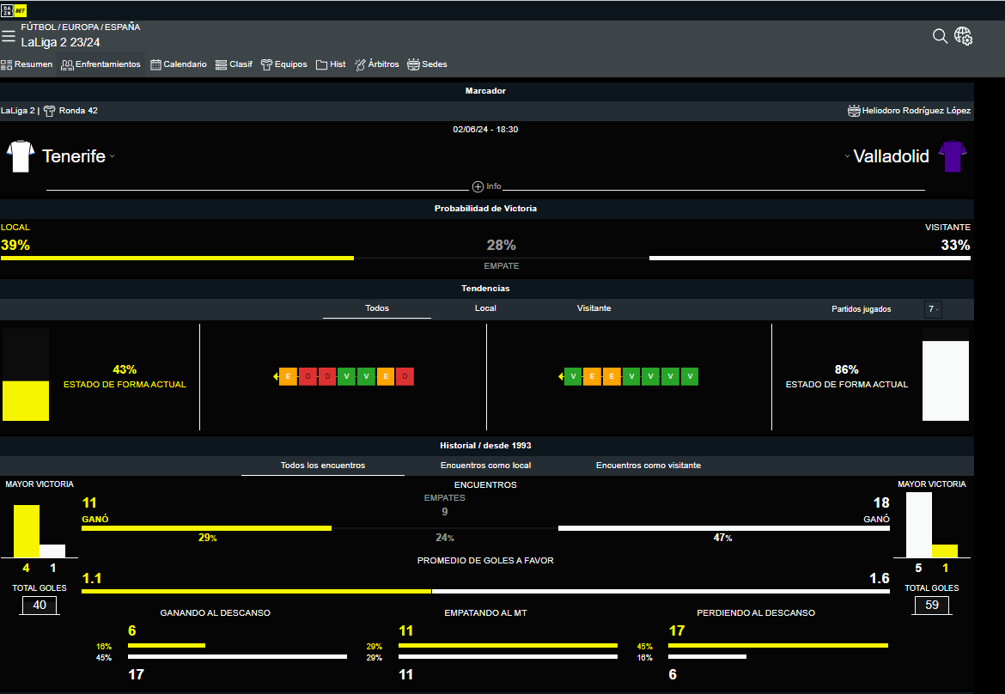The height and width of the screenshot is (694, 1005).
Task: Open the Árbitros section
Action: point(376,64)
